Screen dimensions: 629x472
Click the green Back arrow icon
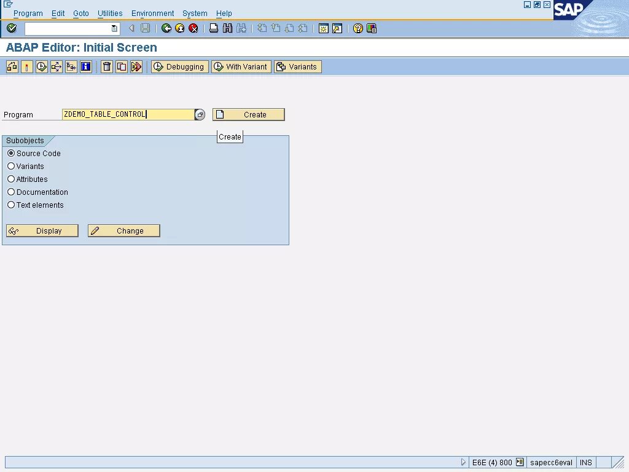click(x=166, y=28)
